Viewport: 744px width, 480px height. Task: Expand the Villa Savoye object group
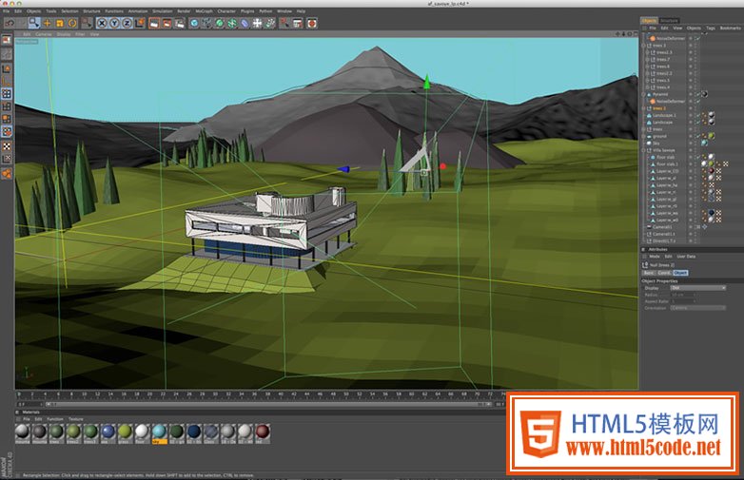click(x=644, y=150)
